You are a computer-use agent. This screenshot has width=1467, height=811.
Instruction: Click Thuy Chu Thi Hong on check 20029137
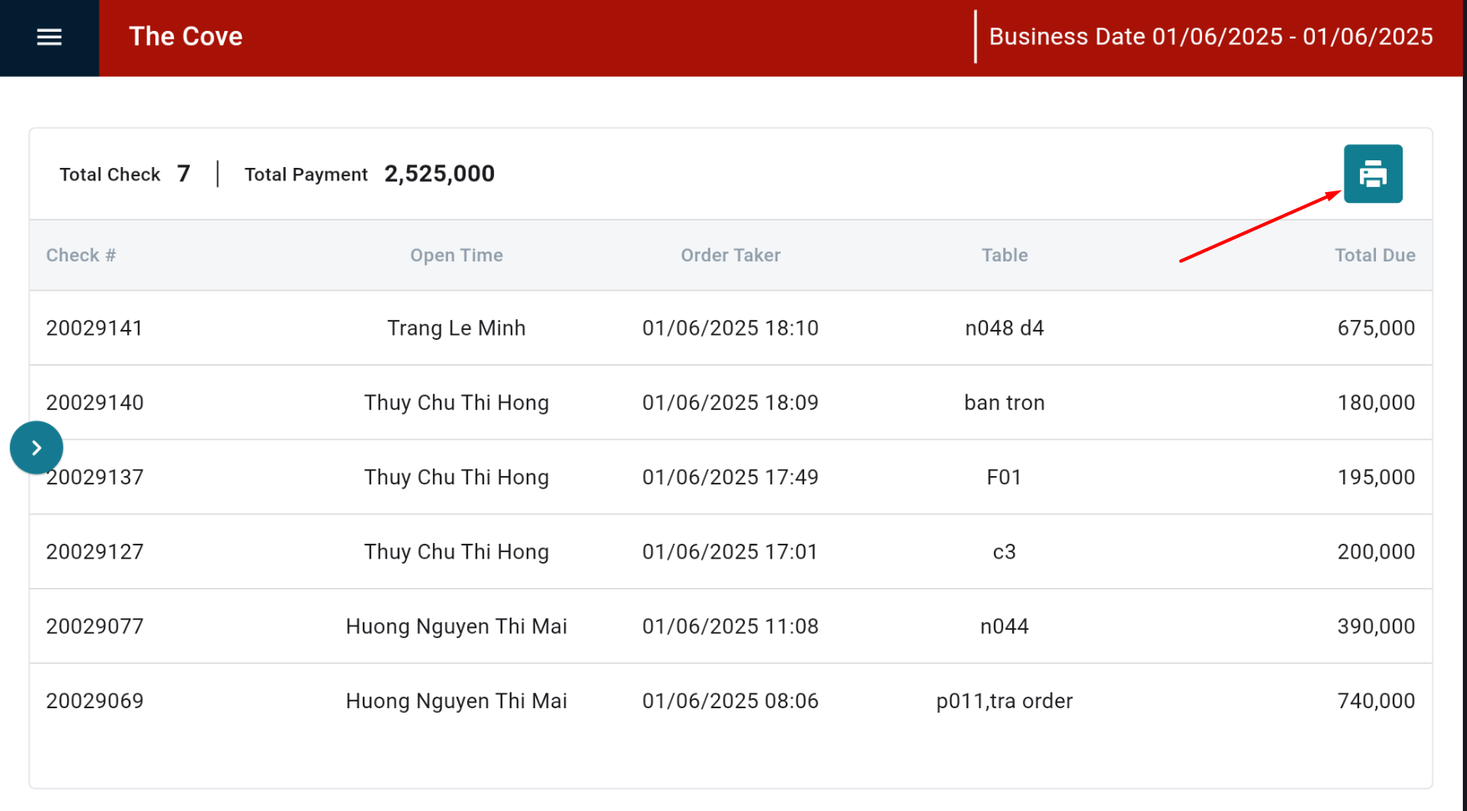point(456,477)
